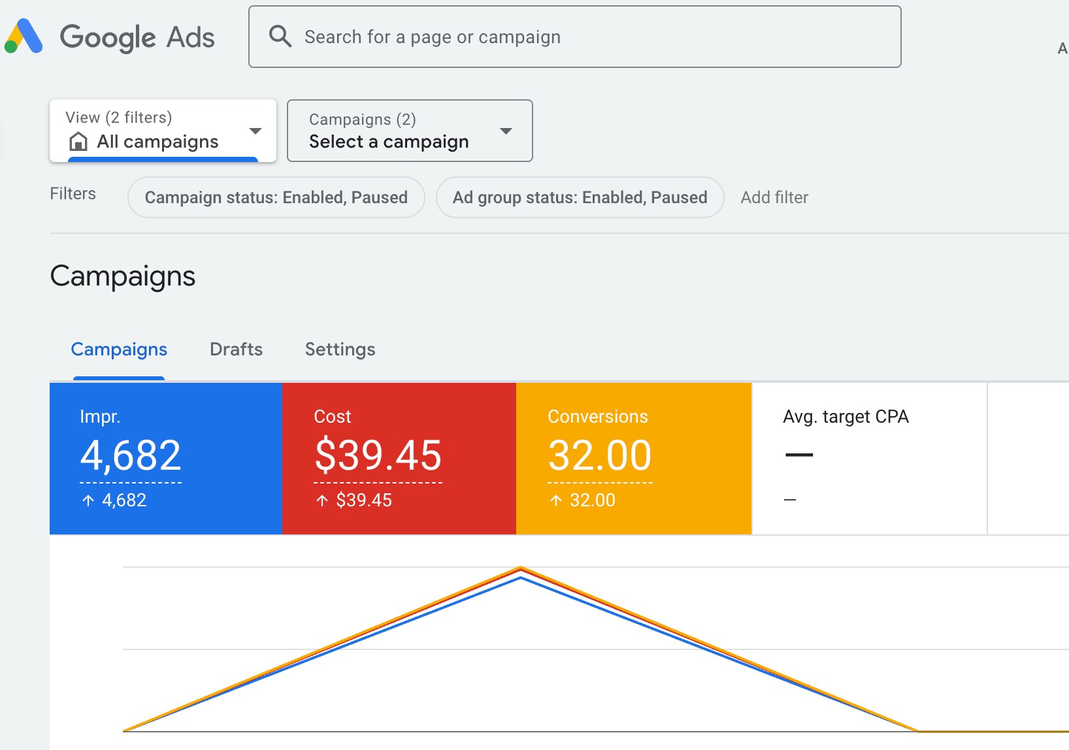1069x750 pixels.
Task: Open the Settings tab
Action: pos(340,350)
